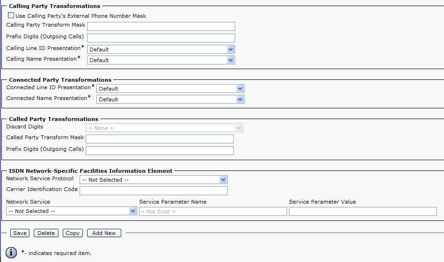Image resolution: width=444 pixels, height=262 pixels.
Task: Open Calling Line ID Presentation dropdown
Action: point(161,49)
